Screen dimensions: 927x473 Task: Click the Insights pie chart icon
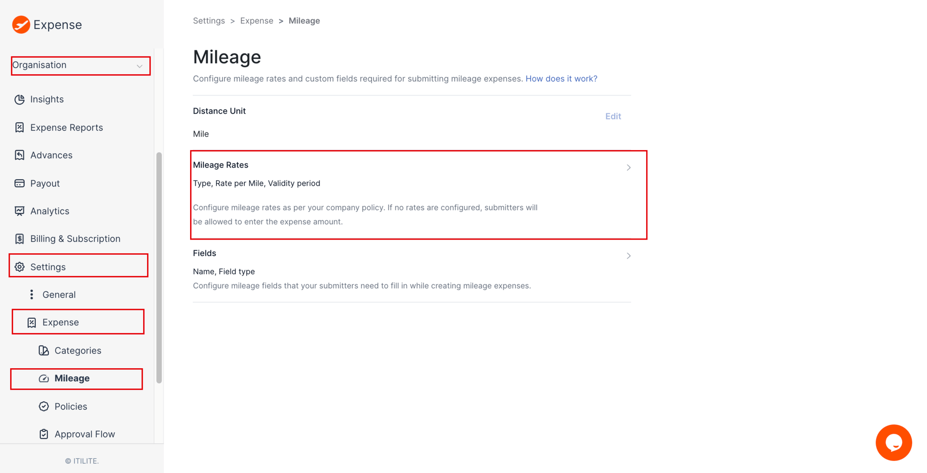pos(19,100)
